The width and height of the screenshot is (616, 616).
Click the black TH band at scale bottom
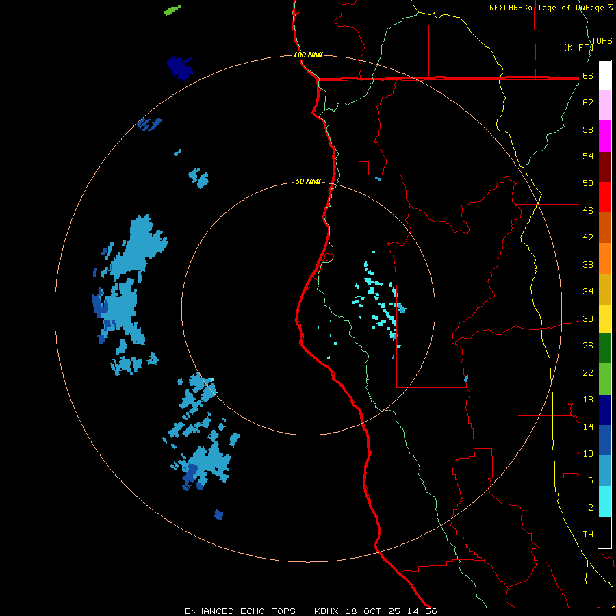[604, 532]
